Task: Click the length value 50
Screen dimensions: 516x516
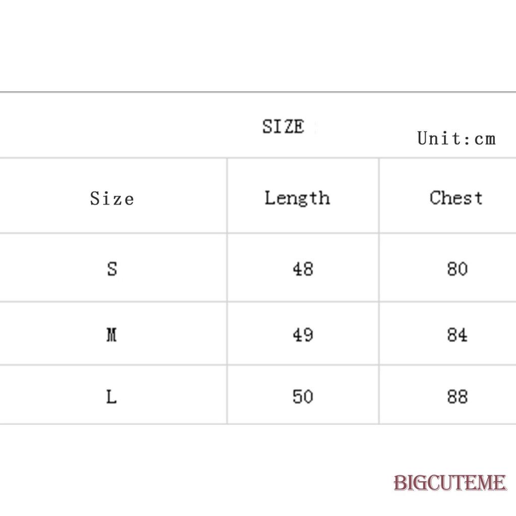Action: tap(302, 397)
